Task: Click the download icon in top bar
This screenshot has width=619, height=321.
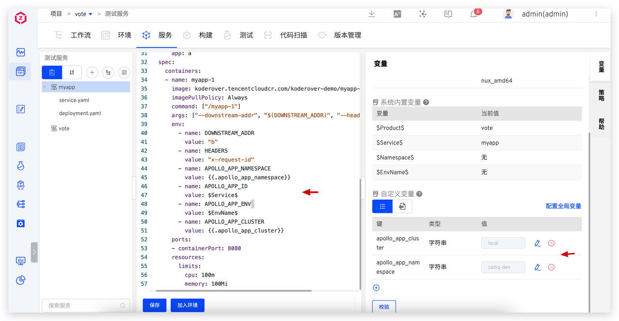Action: tap(371, 14)
